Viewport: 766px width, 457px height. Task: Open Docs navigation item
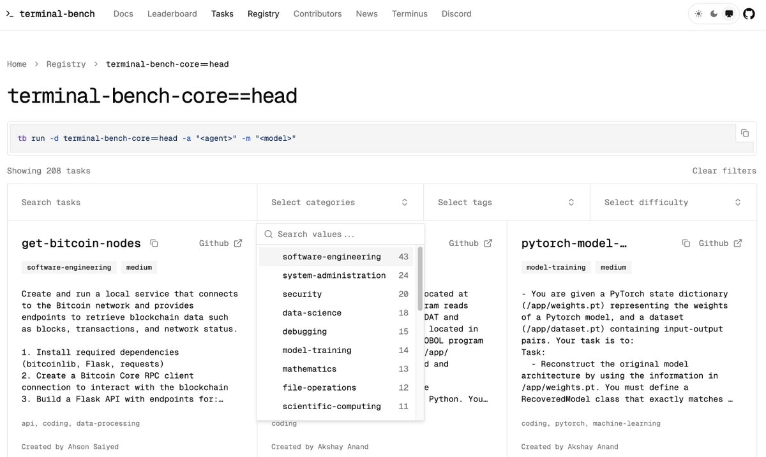point(123,13)
